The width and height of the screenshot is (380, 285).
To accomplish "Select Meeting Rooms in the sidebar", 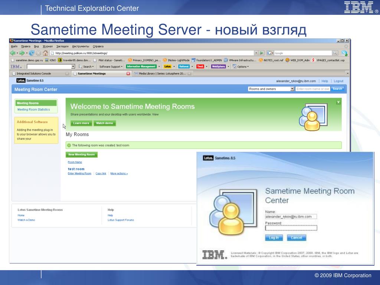I will pos(36,103).
